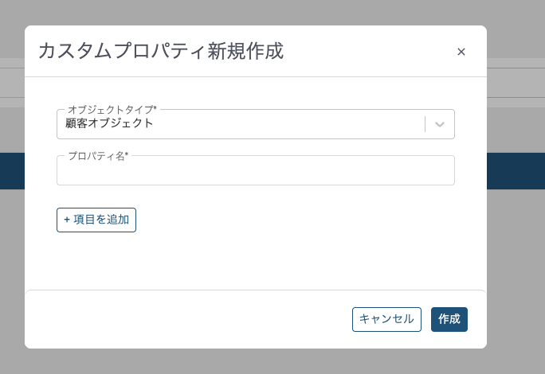
Task: Click the plus icon in 項目を追加
Action: (67, 220)
